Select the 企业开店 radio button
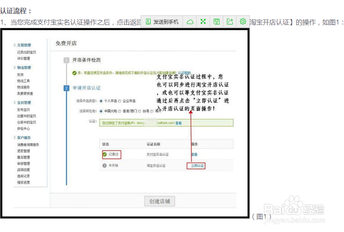The height and width of the screenshot is (232, 344). point(120,101)
